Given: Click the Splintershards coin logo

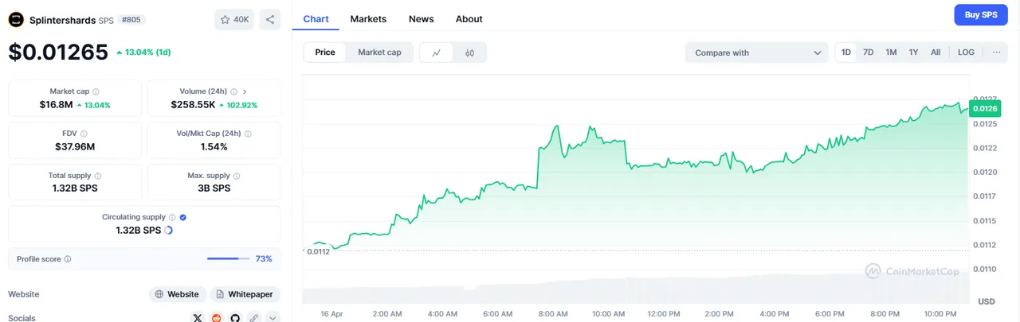Looking at the screenshot, I should point(16,19).
